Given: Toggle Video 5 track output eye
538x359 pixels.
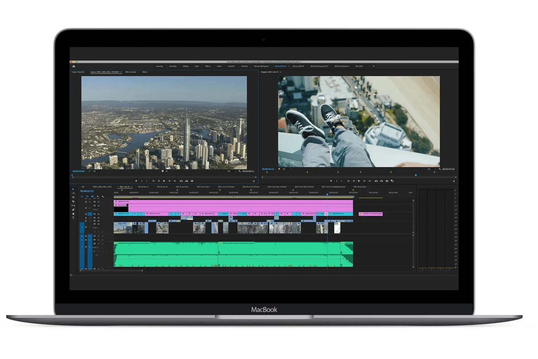Looking at the screenshot, I should pos(99,206).
